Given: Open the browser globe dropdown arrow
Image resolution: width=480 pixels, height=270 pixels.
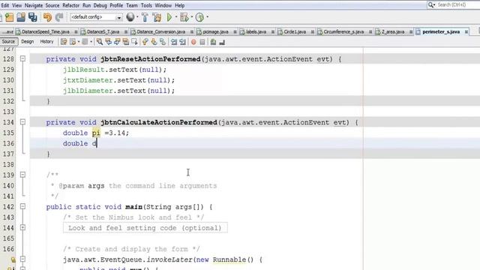Looking at the screenshot, I should pyautogui.click(x=137, y=17).
